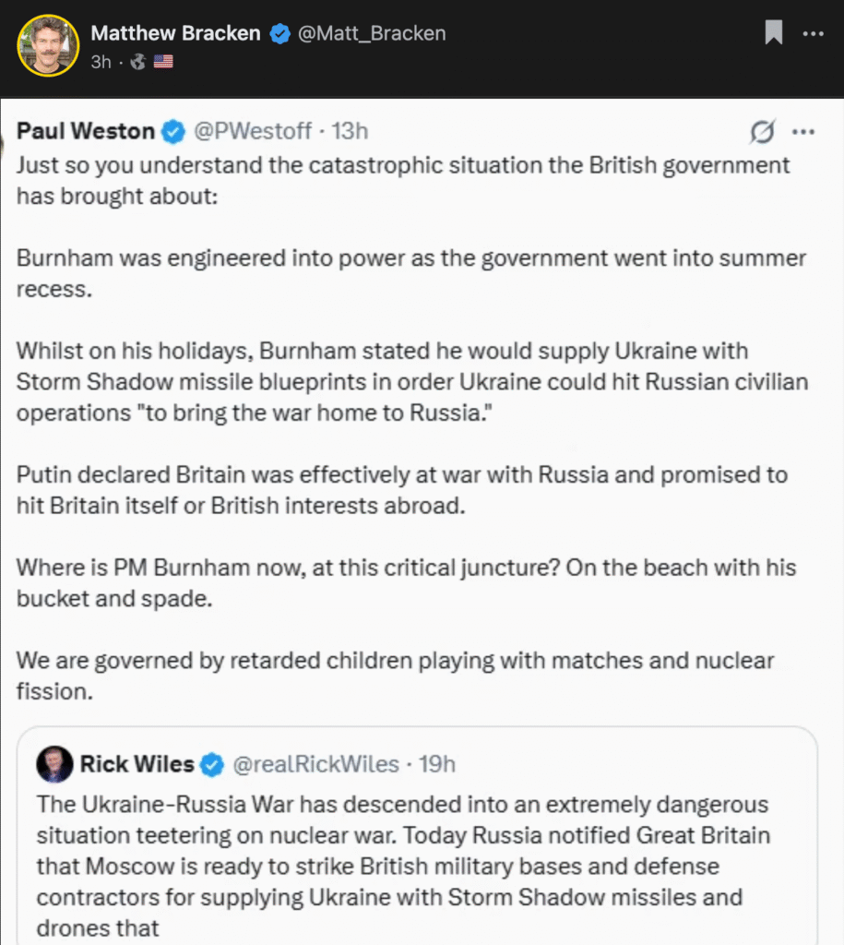The image size is (844, 945).
Task: Open the @Matt_Bracken handle link
Action: pyautogui.click(x=372, y=33)
